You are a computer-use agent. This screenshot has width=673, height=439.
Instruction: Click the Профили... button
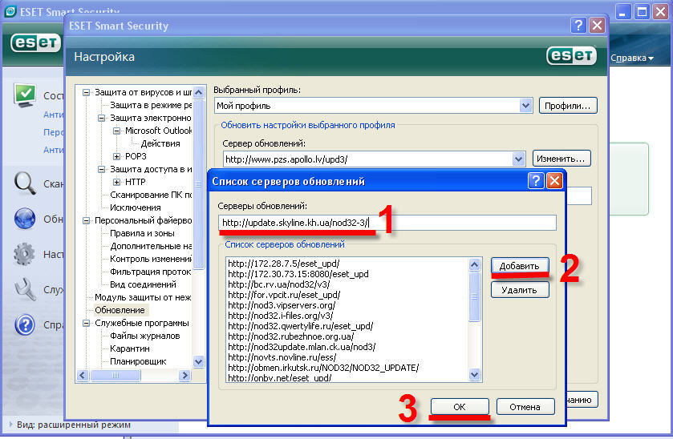click(x=568, y=106)
